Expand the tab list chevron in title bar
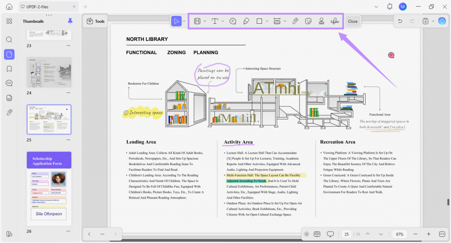Viewport: 451px width, 243px height. point(376,7)
